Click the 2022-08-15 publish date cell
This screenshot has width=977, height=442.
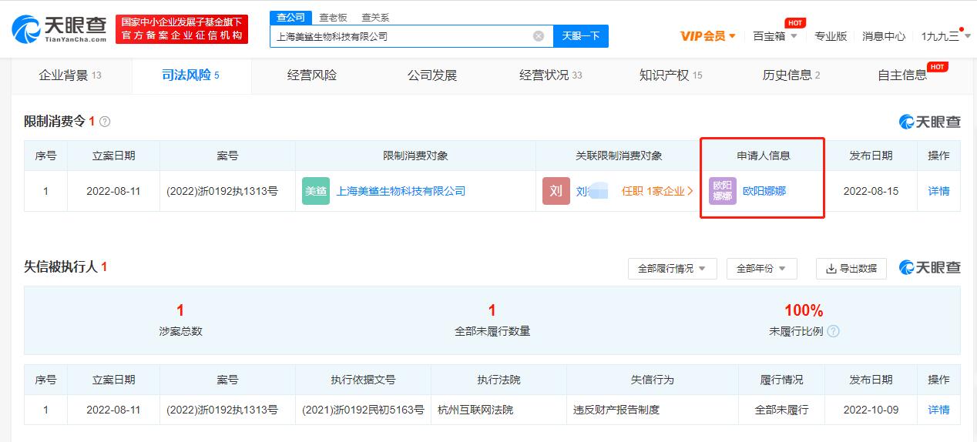(x=871, y=191)
